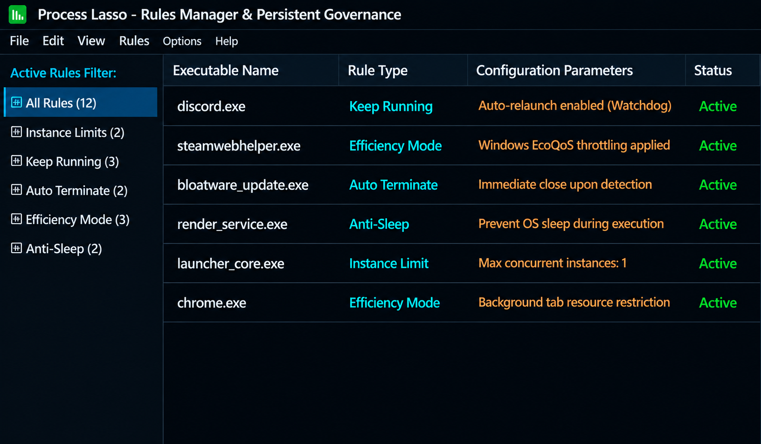Click steamwebhelper.exe's Efficiency Mode rule type

395,146
